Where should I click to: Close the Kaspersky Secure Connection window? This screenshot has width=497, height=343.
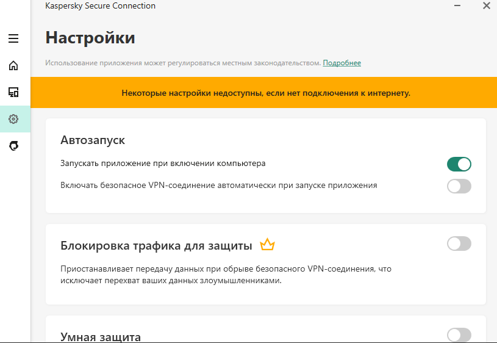click(487, 5)
